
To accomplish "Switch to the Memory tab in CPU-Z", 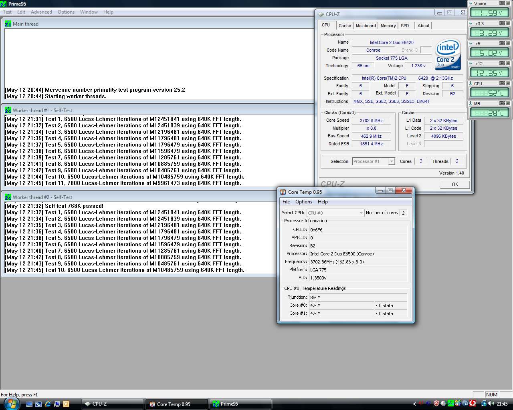I will point(388,26).
